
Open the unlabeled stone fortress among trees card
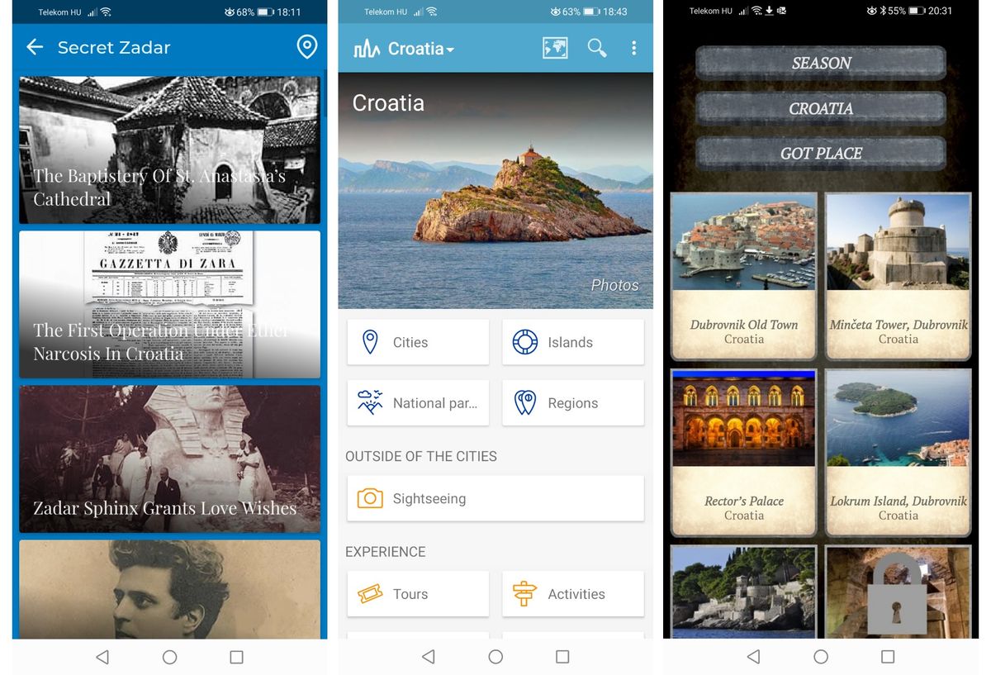point(744,592)
